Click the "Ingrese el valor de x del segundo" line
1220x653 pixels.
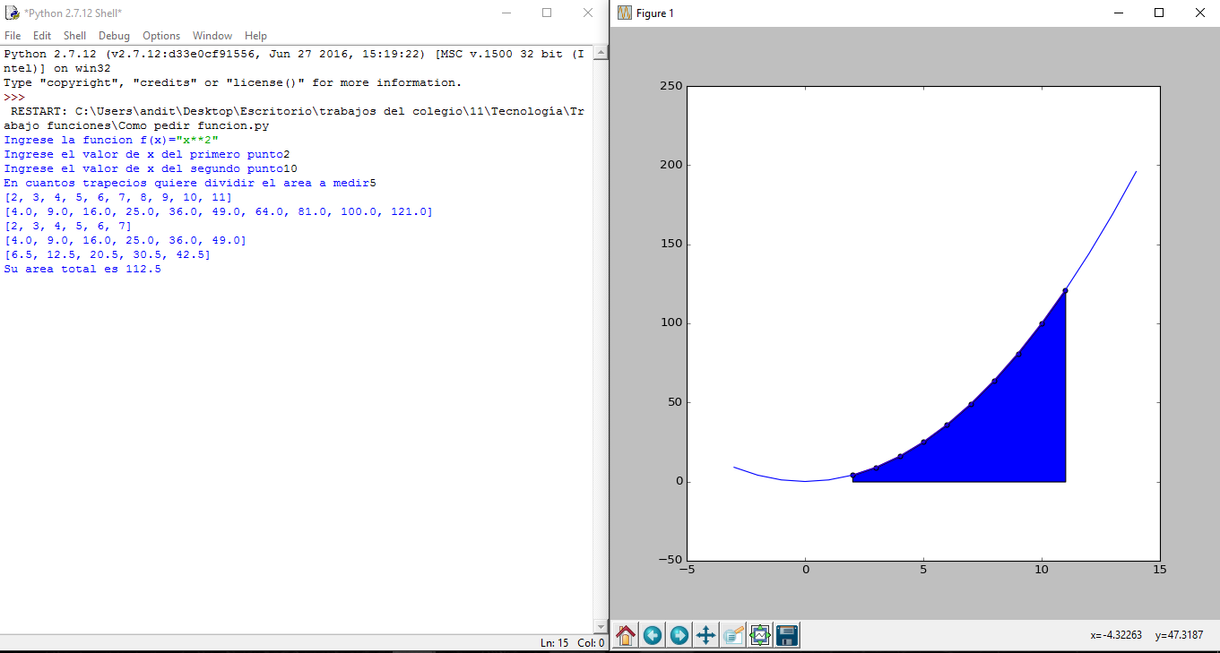click(x=151, y=168)
